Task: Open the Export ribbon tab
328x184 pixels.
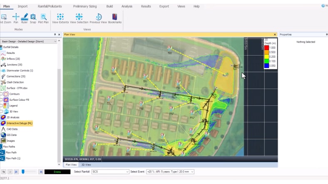Action: 164,6
